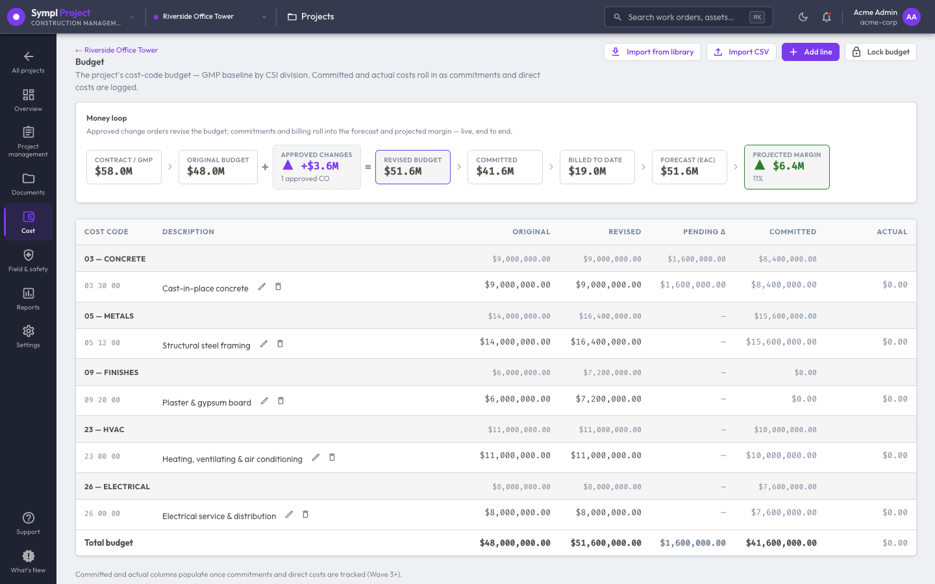The width and height of the screenshot is (935, 584).
Task: Delete Plaster & gypsum board line
Action: coord(280,401)
